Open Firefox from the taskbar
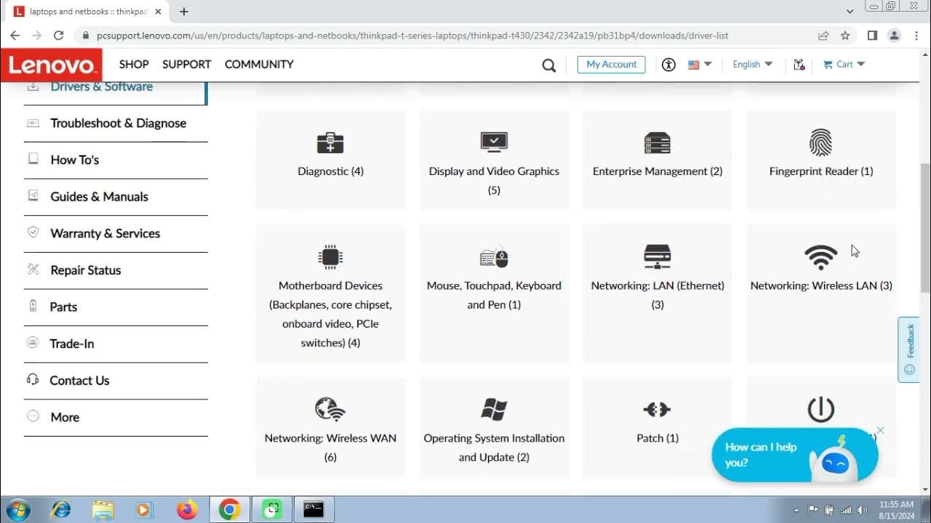931x523 pixels. (x=187, y=510)
